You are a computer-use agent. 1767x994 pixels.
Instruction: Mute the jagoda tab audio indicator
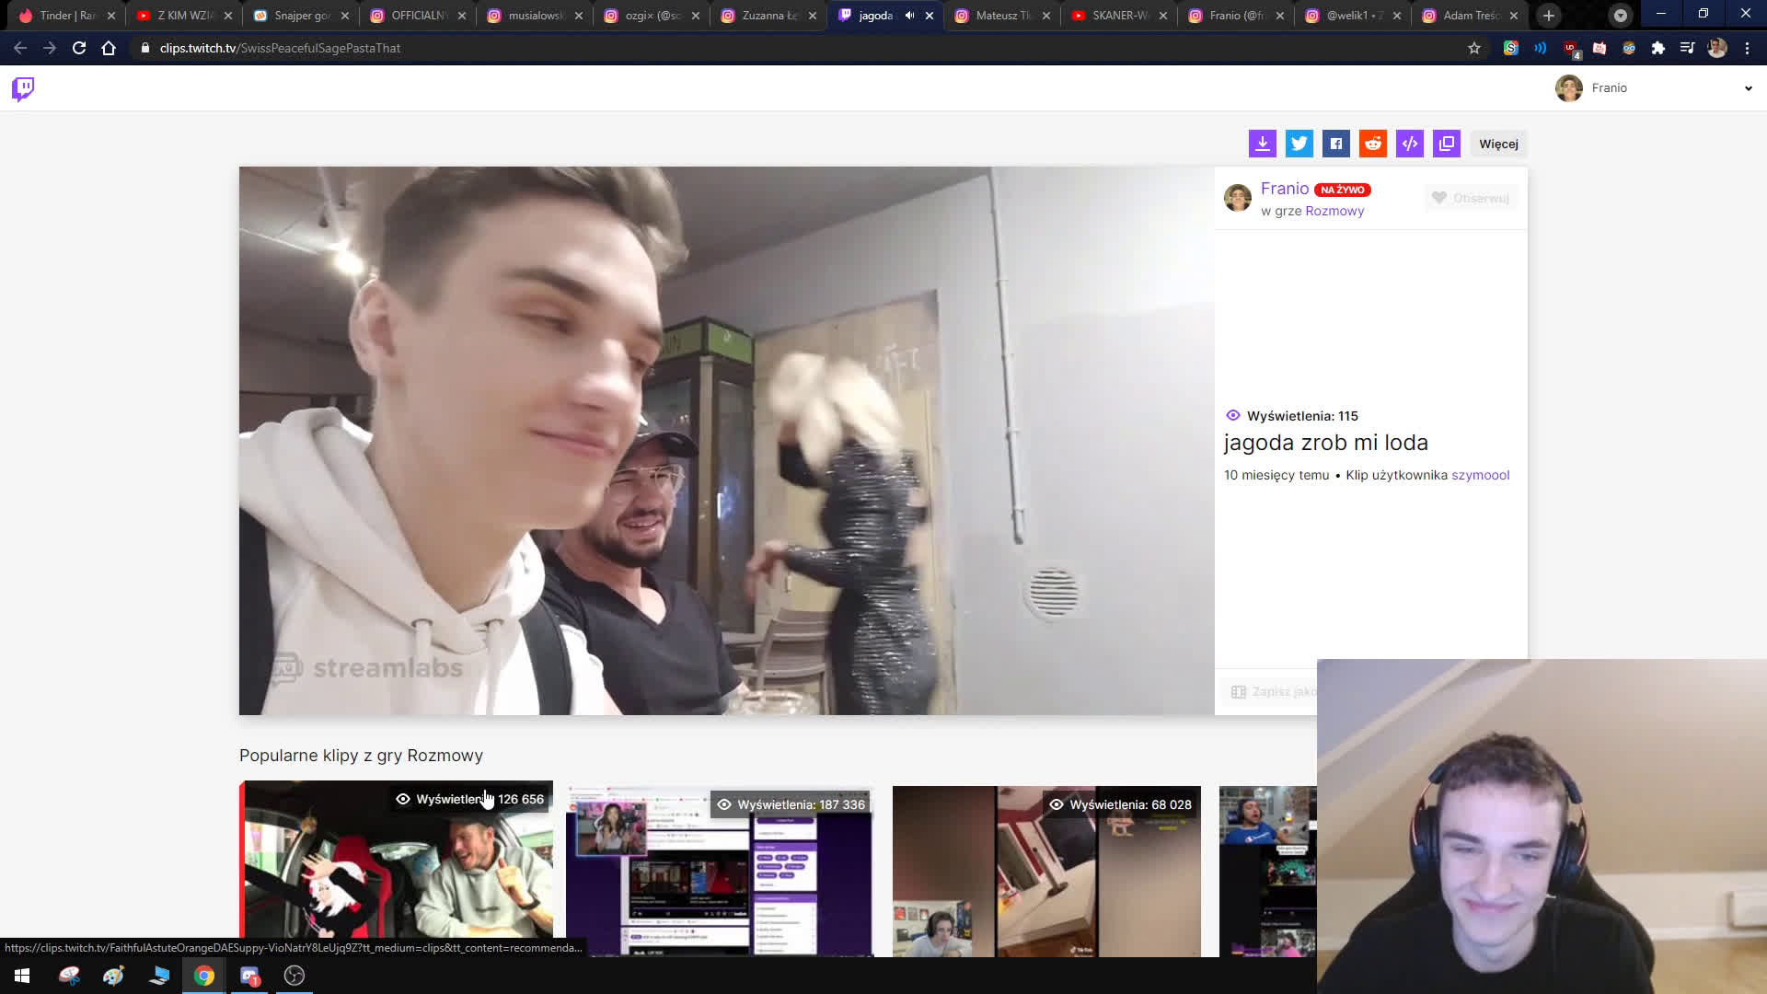click(909, 15)
